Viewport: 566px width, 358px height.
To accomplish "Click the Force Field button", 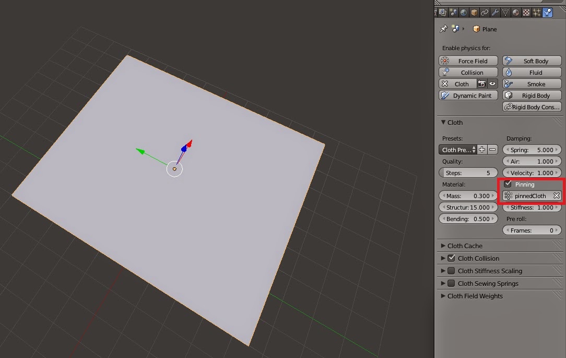I will tap(468, 61).
